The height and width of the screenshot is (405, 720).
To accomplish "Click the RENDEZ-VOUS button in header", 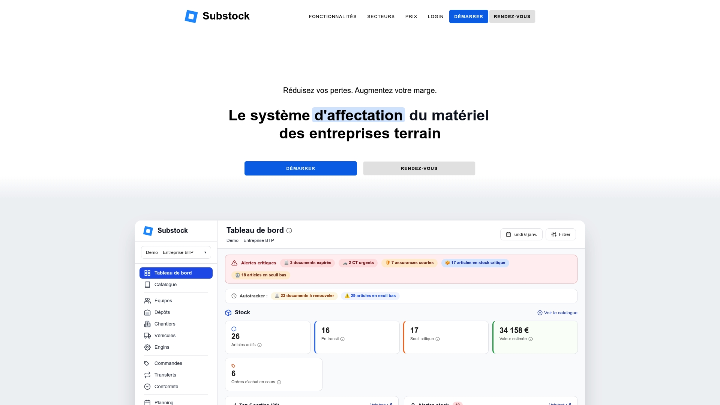I will (512, 16).
